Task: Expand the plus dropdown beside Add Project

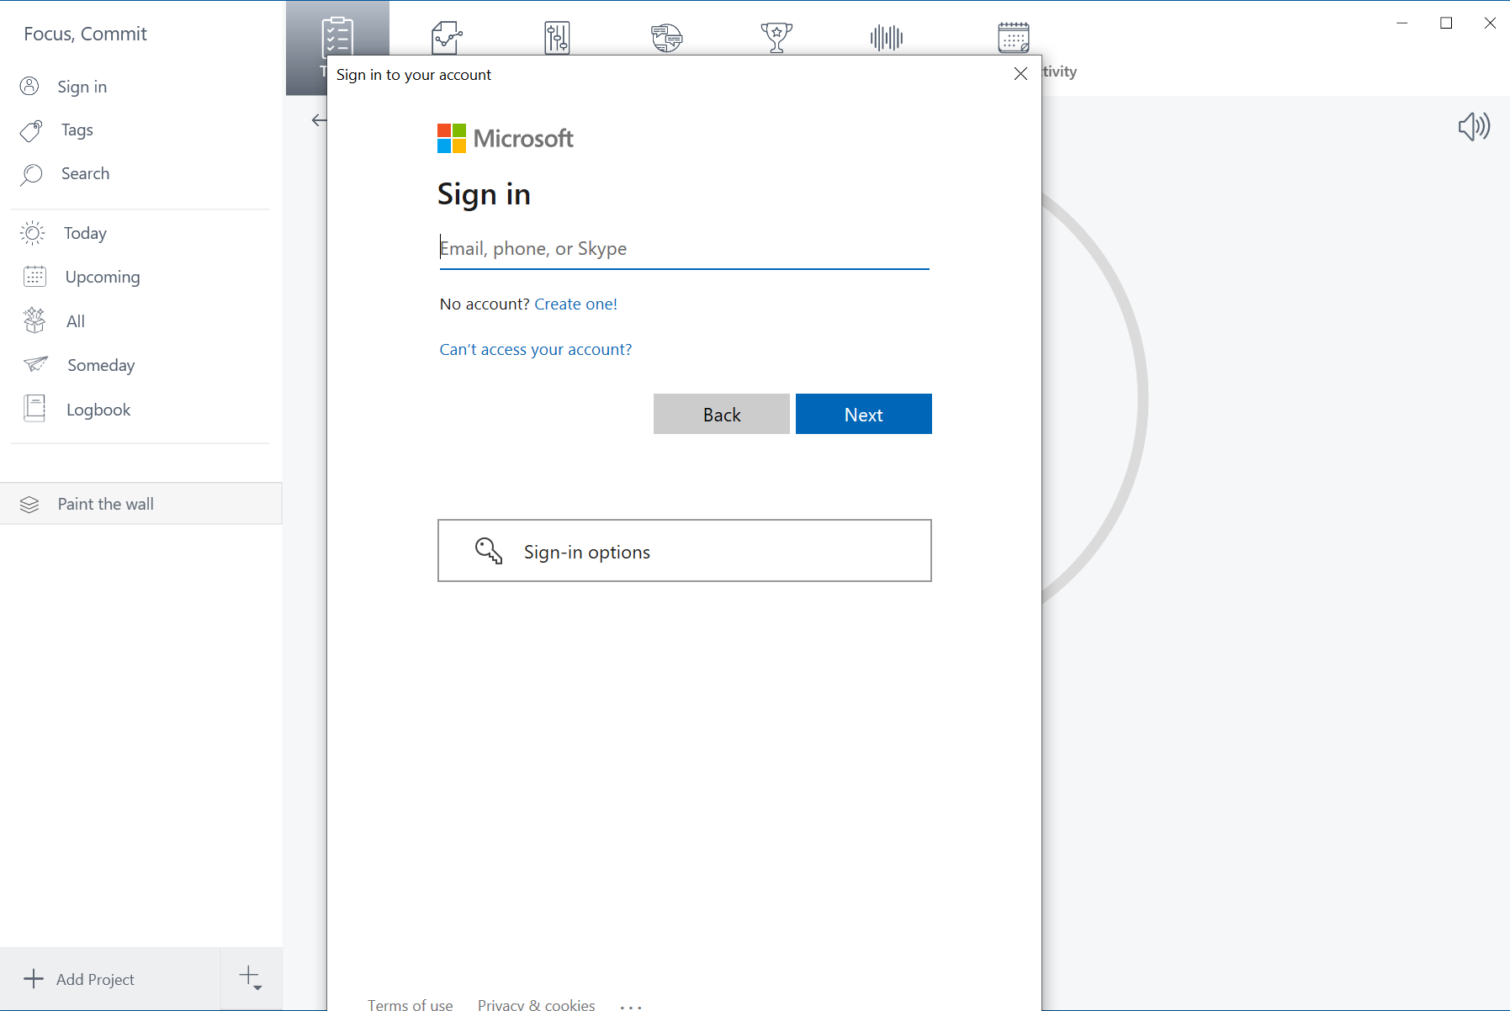Action: click(251, 978)
